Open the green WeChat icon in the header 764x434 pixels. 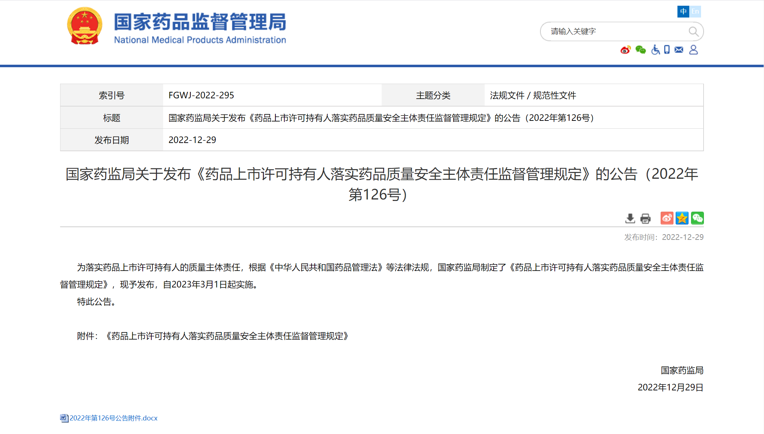click(x=640, y=50)
